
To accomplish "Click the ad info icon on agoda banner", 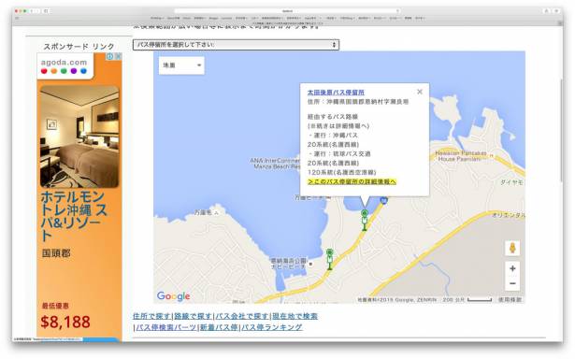I will pos(109,56).
